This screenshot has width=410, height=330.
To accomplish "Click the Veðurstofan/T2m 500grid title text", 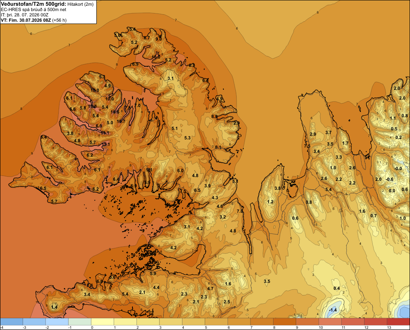I will click(x=34, y=4).
